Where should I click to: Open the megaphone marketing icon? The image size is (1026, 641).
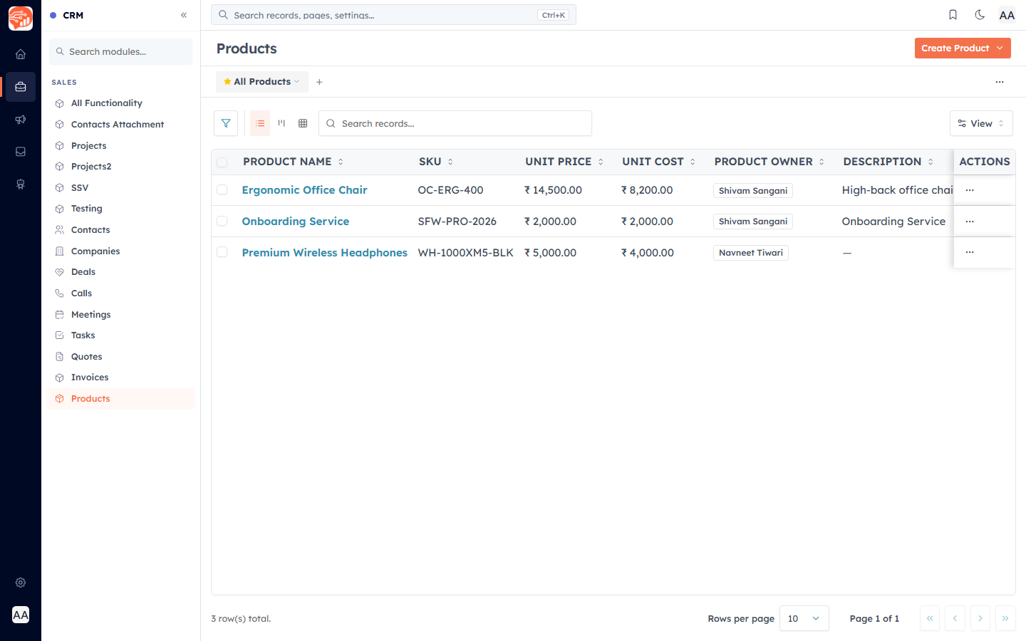(x=21, y=120)
